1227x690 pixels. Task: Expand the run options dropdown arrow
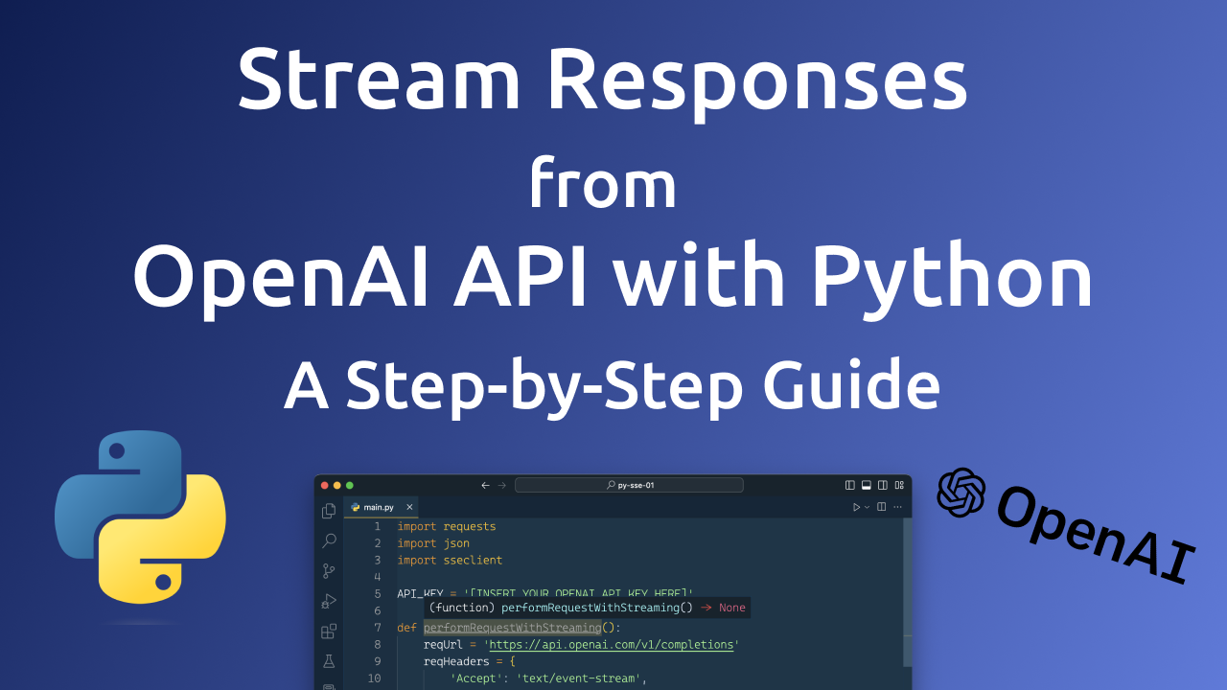click(868, 507)
